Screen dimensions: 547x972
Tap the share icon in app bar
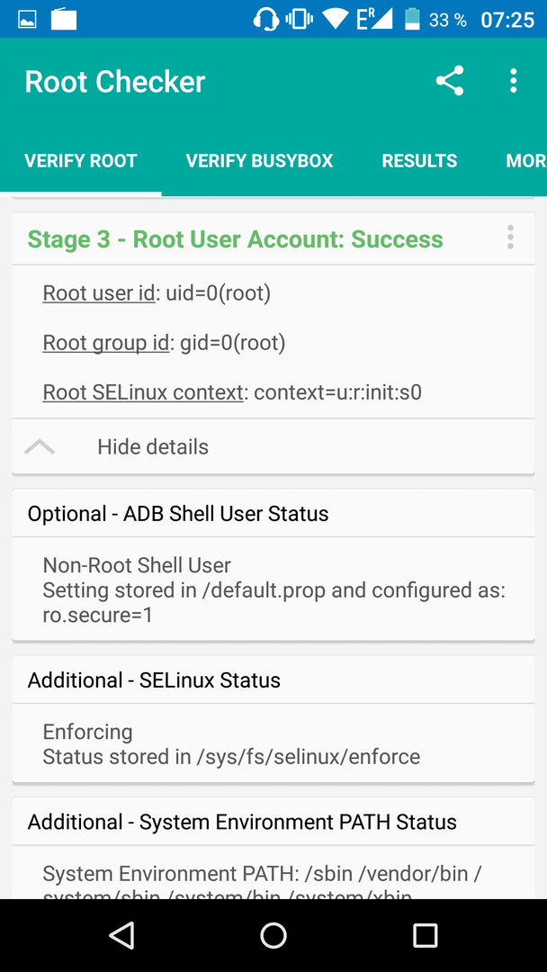pos(450,81)
